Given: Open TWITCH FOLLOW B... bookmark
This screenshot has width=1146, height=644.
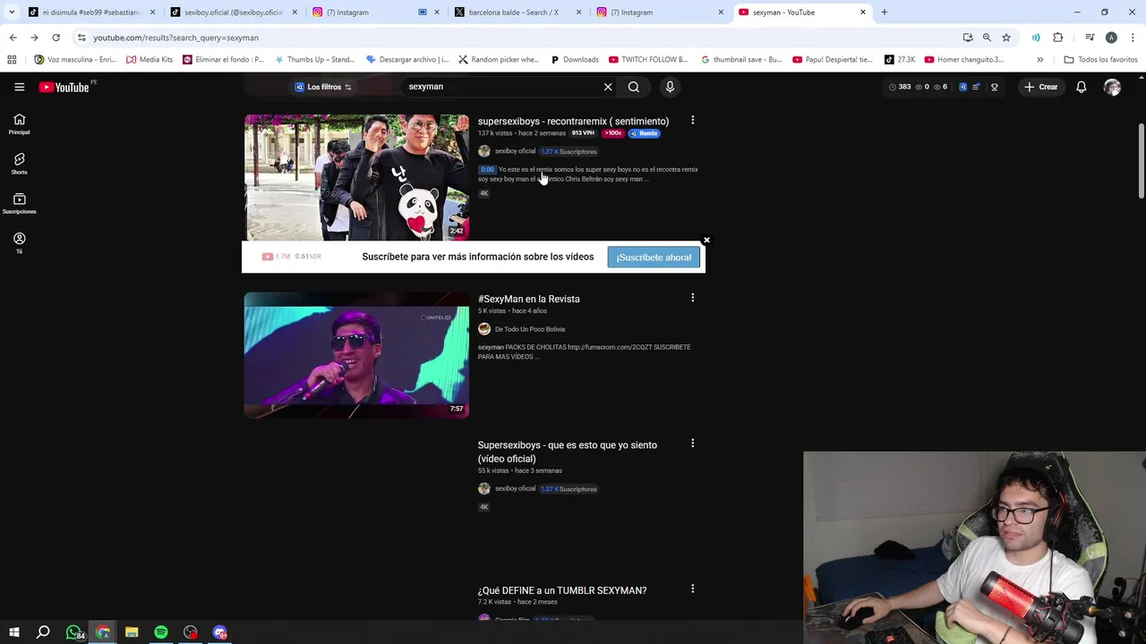Looking at the screenshot, I should [x=647, y=60].
